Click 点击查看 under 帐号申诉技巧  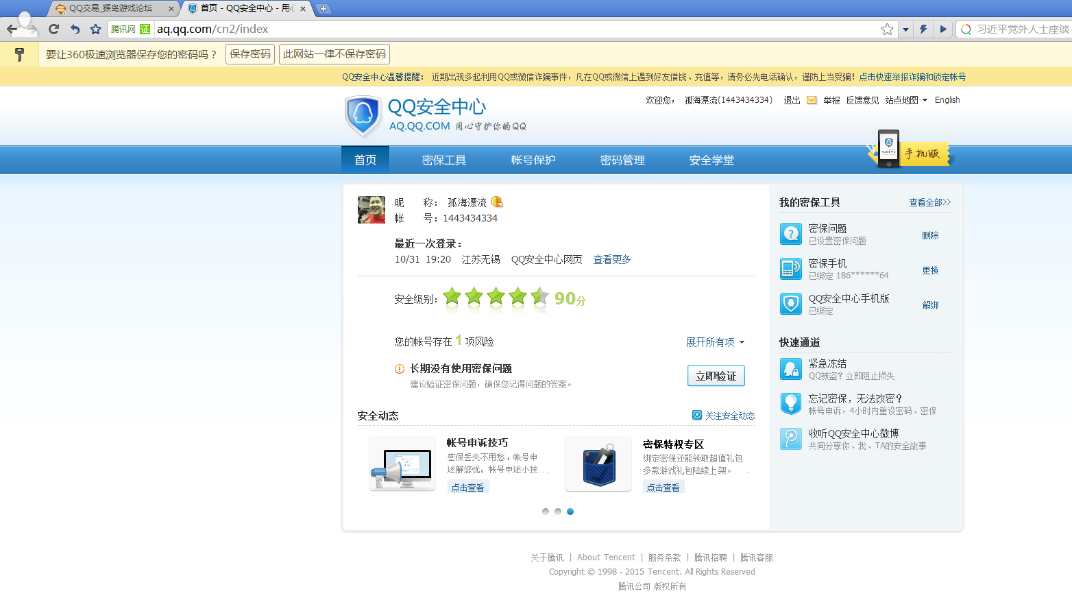(467, 488)
